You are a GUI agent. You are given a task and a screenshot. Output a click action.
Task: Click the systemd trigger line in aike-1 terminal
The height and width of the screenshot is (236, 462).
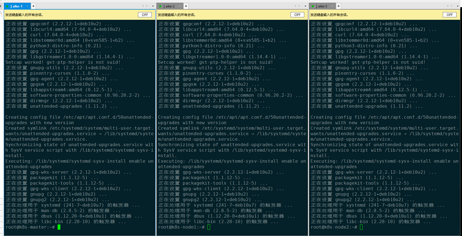click(73, 205)
